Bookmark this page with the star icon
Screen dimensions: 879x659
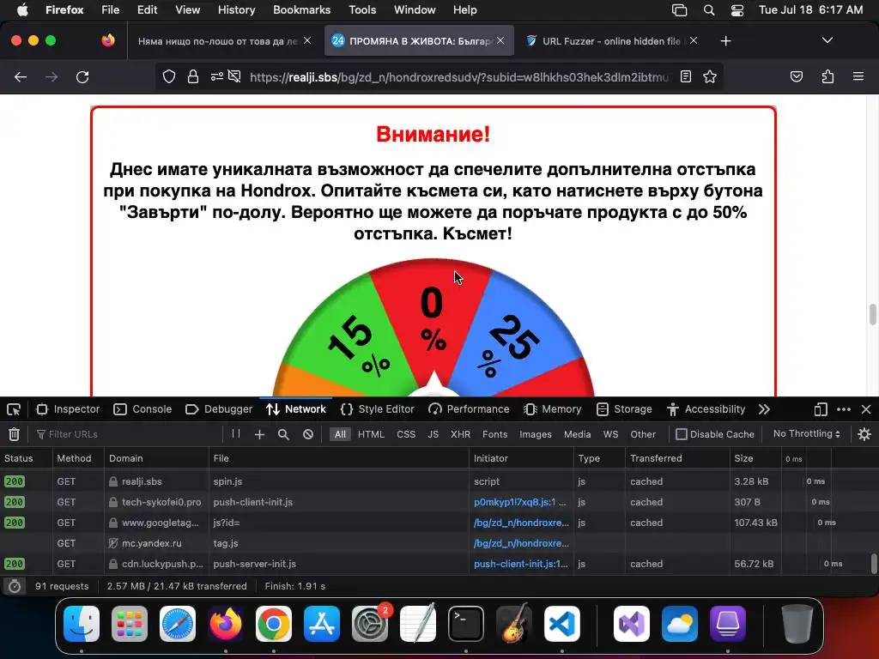click(x=710, y=76)
